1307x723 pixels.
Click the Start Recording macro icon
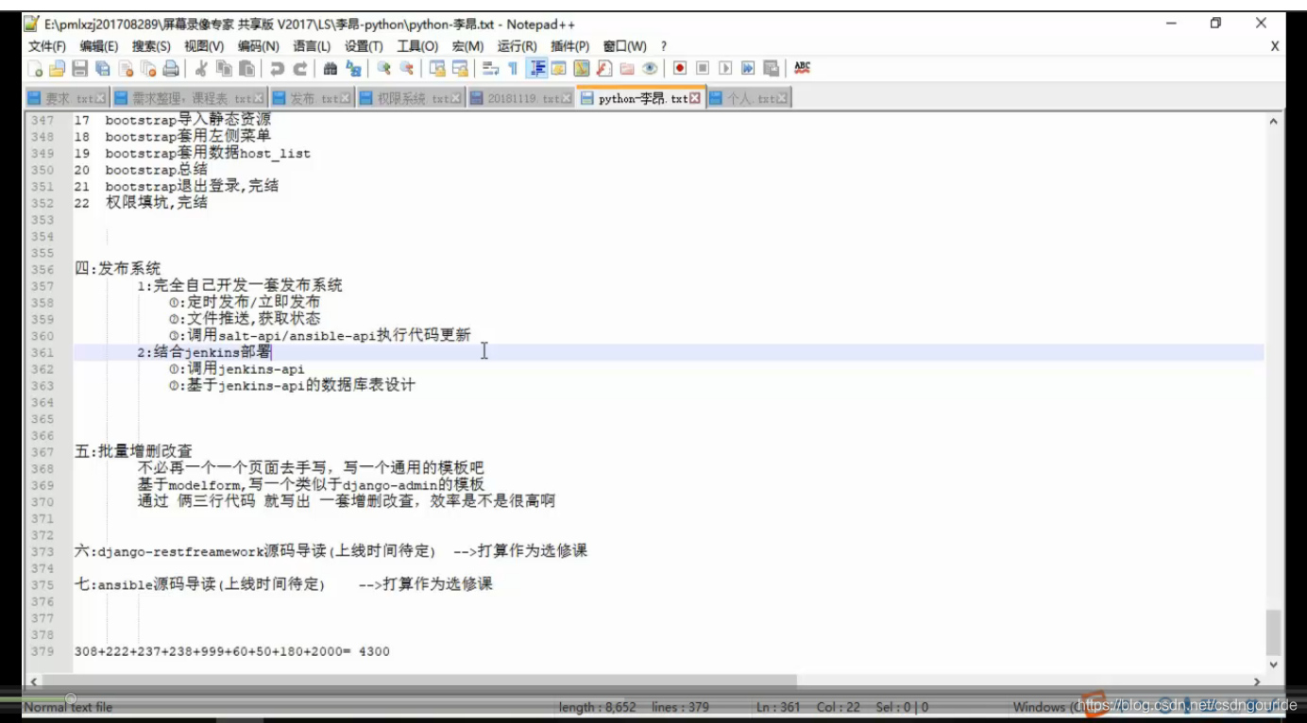click(x=679, y=68)
